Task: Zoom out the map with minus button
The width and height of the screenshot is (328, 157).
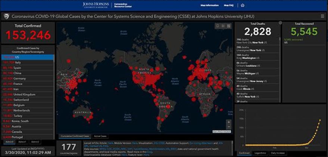Action: pos(229,127)
